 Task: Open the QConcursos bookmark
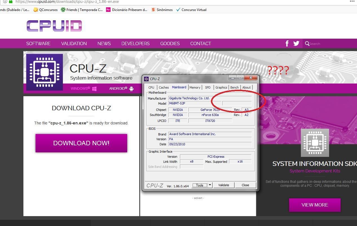(45, 10)
